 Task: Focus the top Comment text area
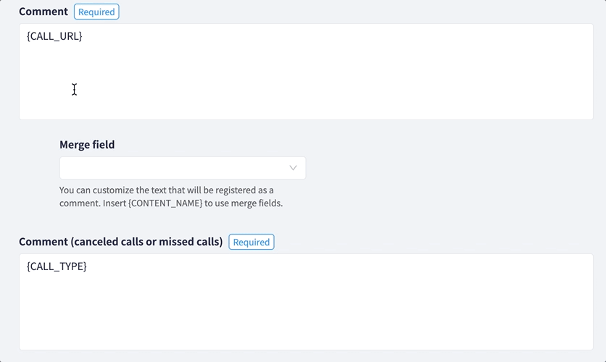click(306, 80)
